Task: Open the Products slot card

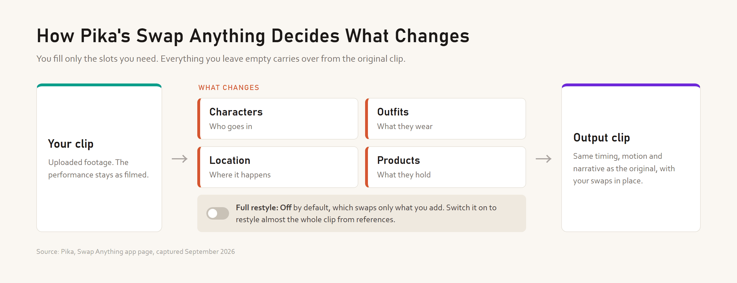Action: (x=446, y=167)
